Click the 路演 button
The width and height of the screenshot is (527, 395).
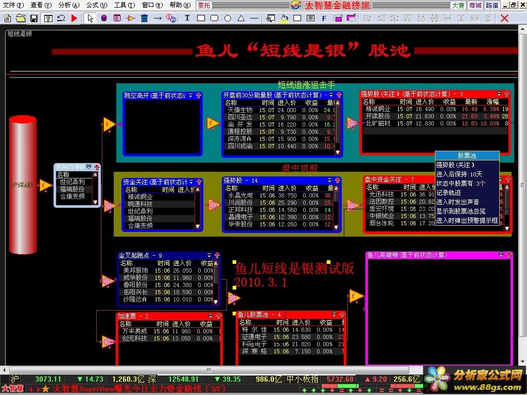click(x=492, y=5)
